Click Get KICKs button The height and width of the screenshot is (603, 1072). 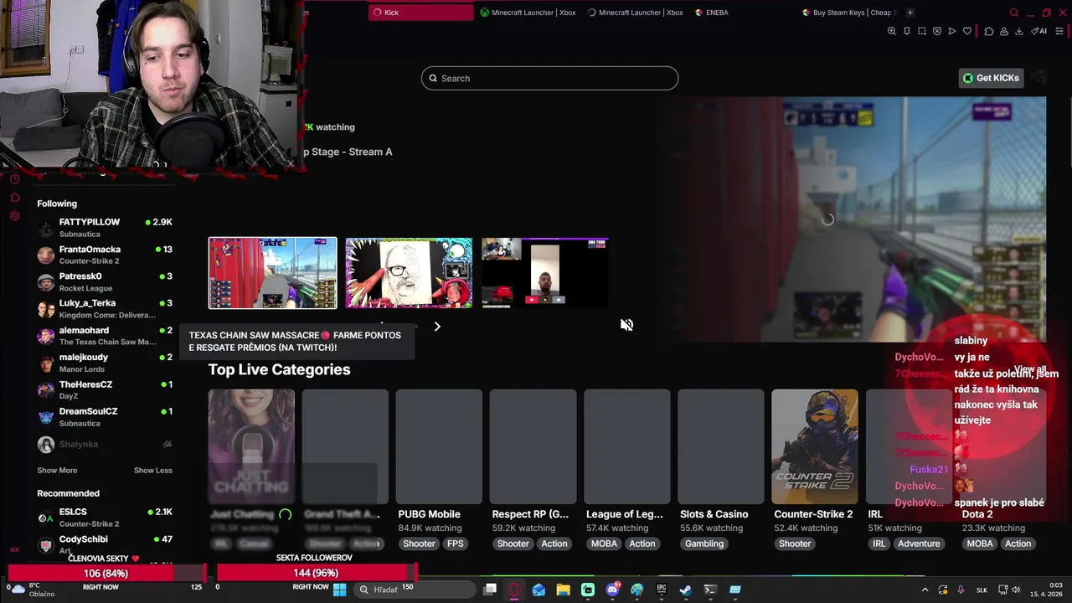pos(991,78)
